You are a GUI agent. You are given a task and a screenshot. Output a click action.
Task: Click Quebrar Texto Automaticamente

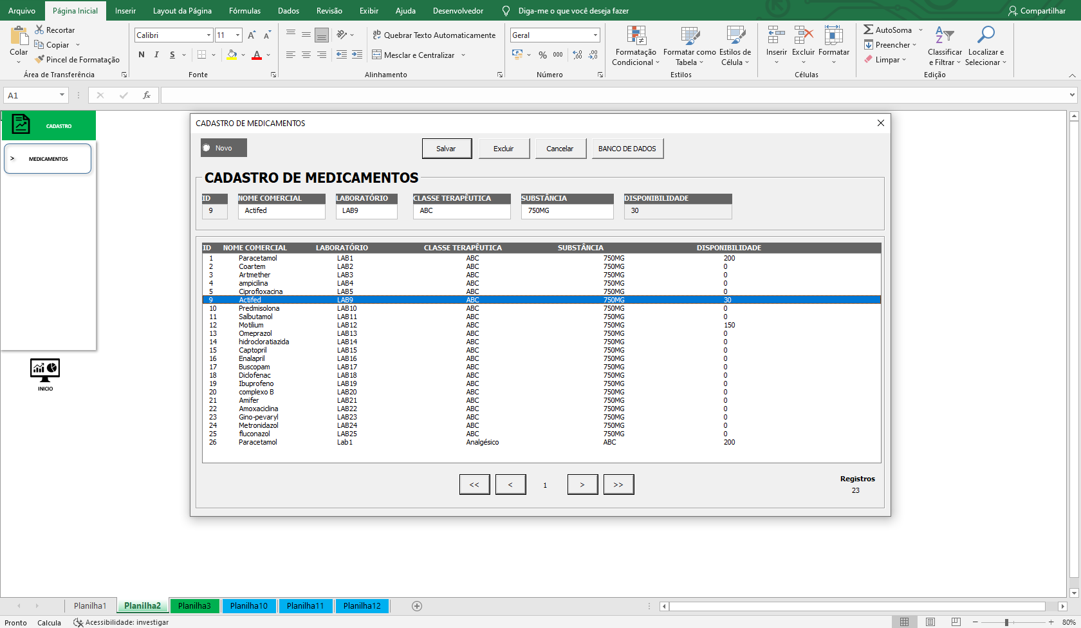434,35
